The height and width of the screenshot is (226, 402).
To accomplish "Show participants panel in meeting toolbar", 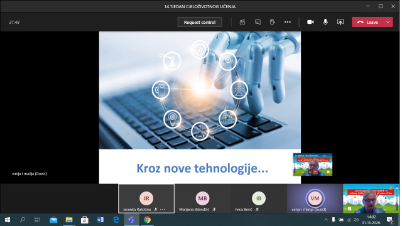I will click(242, 23).
